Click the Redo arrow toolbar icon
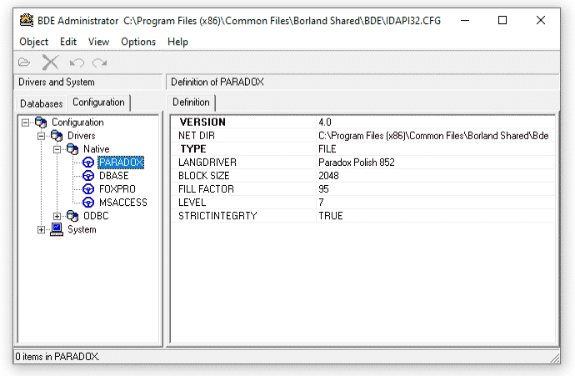The width and height of the screenshot is (575, 376). click(x=99, y=63)
